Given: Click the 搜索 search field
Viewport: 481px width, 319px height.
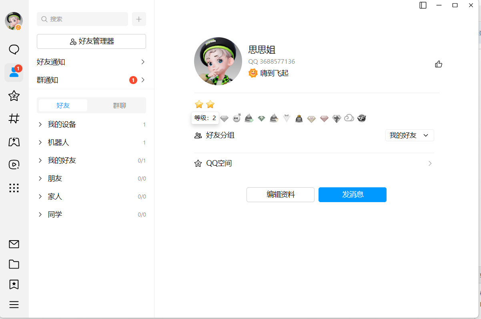Looking at the screenshot, I should click(x=82, y=19).
